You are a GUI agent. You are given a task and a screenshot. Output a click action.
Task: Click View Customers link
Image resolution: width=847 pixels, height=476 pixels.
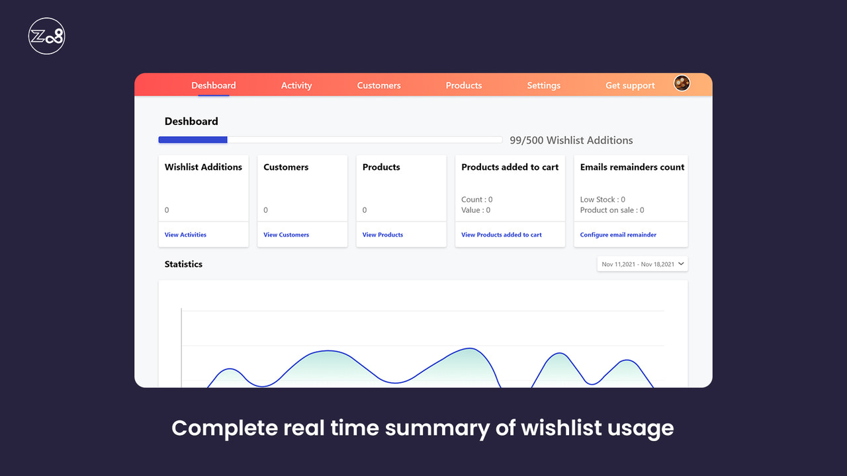285,234
